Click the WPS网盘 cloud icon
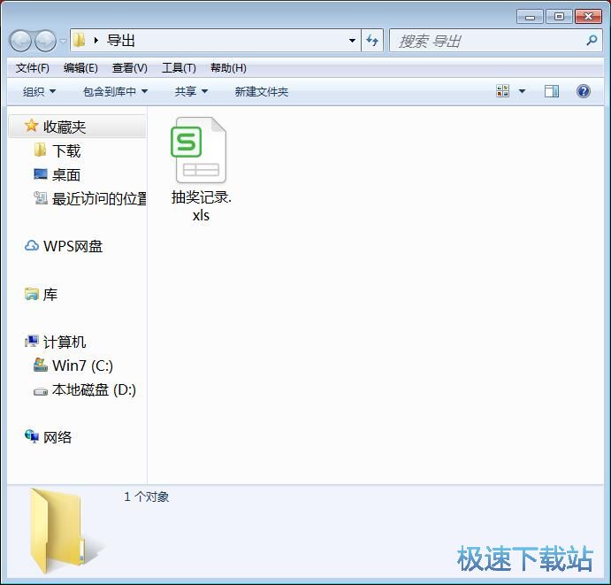Image resolution: width=611 pixels, height=585 pixels. (x=32, y=246)
